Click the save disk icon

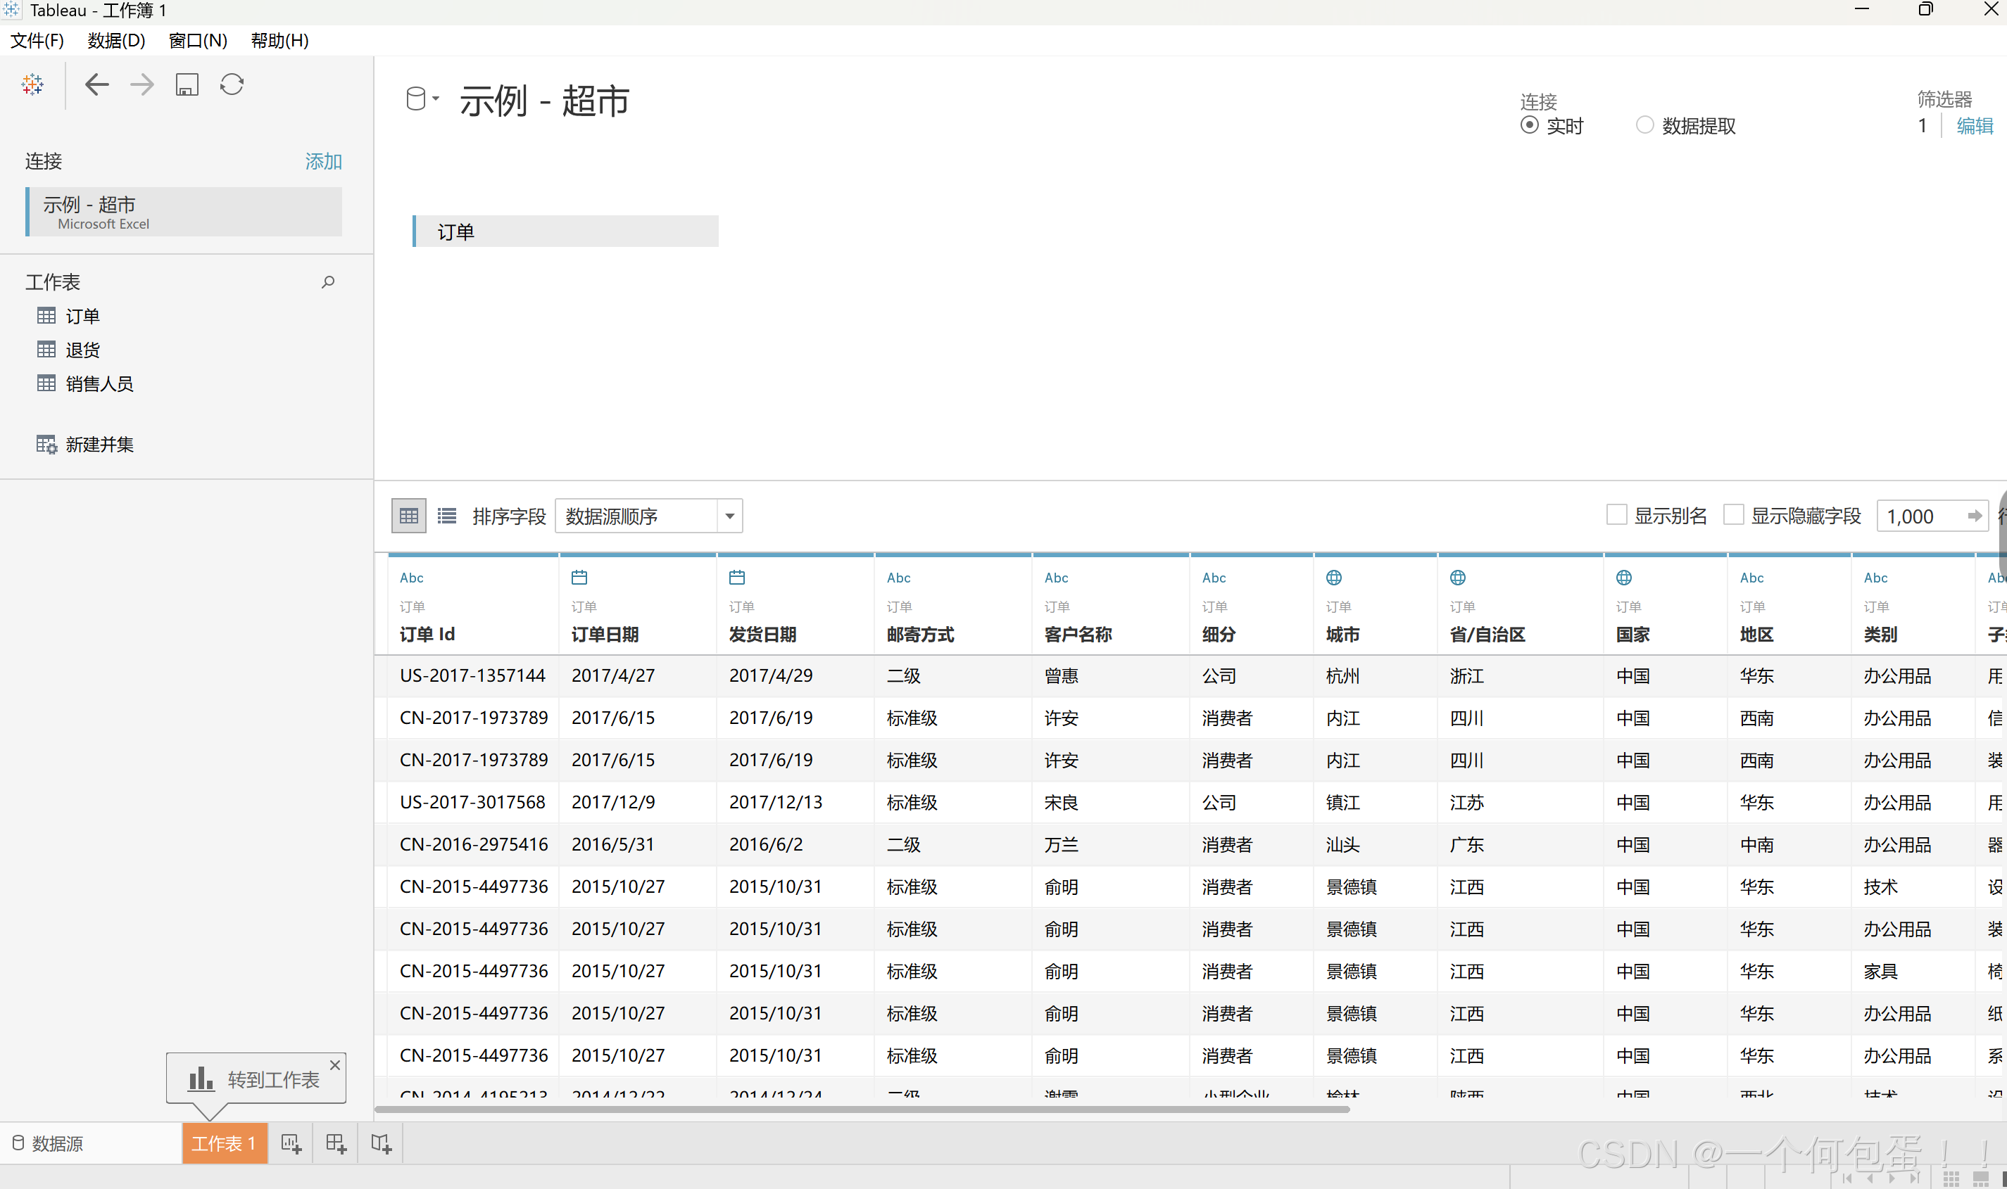[x=187, y=84]
